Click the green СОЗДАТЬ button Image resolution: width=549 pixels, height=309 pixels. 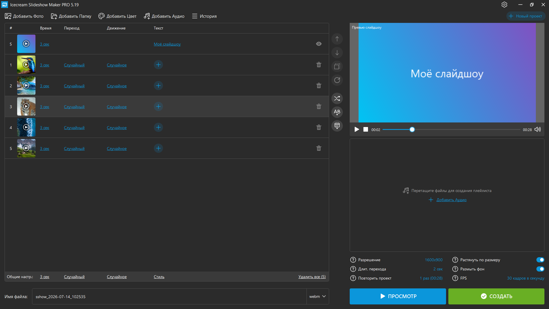point(496,296)
